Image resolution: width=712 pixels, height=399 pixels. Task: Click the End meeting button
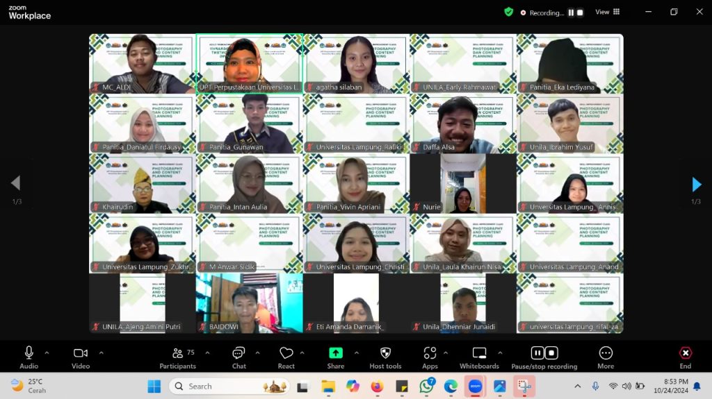coord(685,353)
